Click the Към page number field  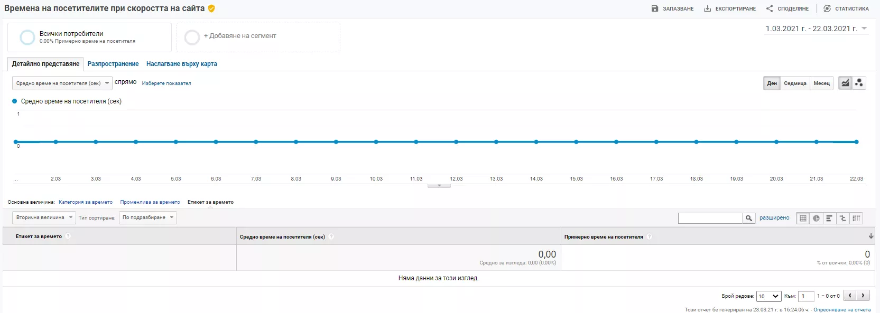[806, 296]
